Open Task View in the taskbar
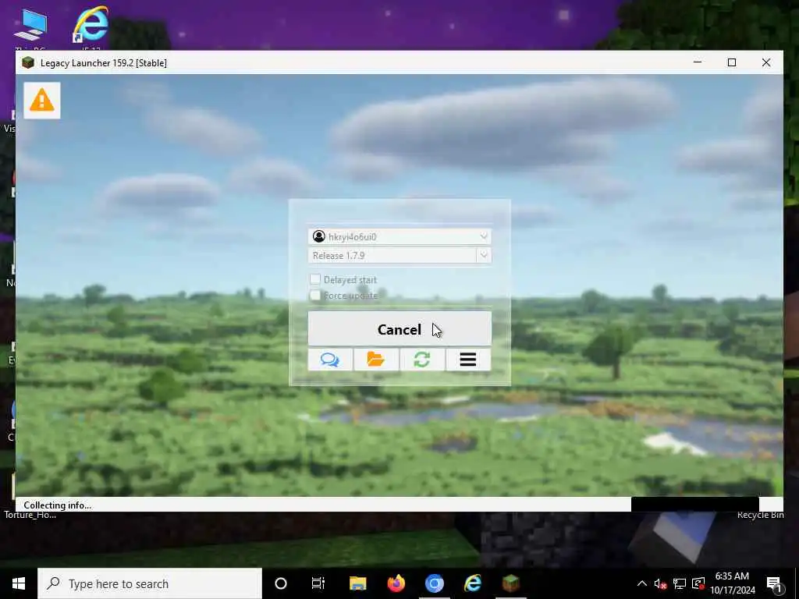 click(x=318, y=583)
